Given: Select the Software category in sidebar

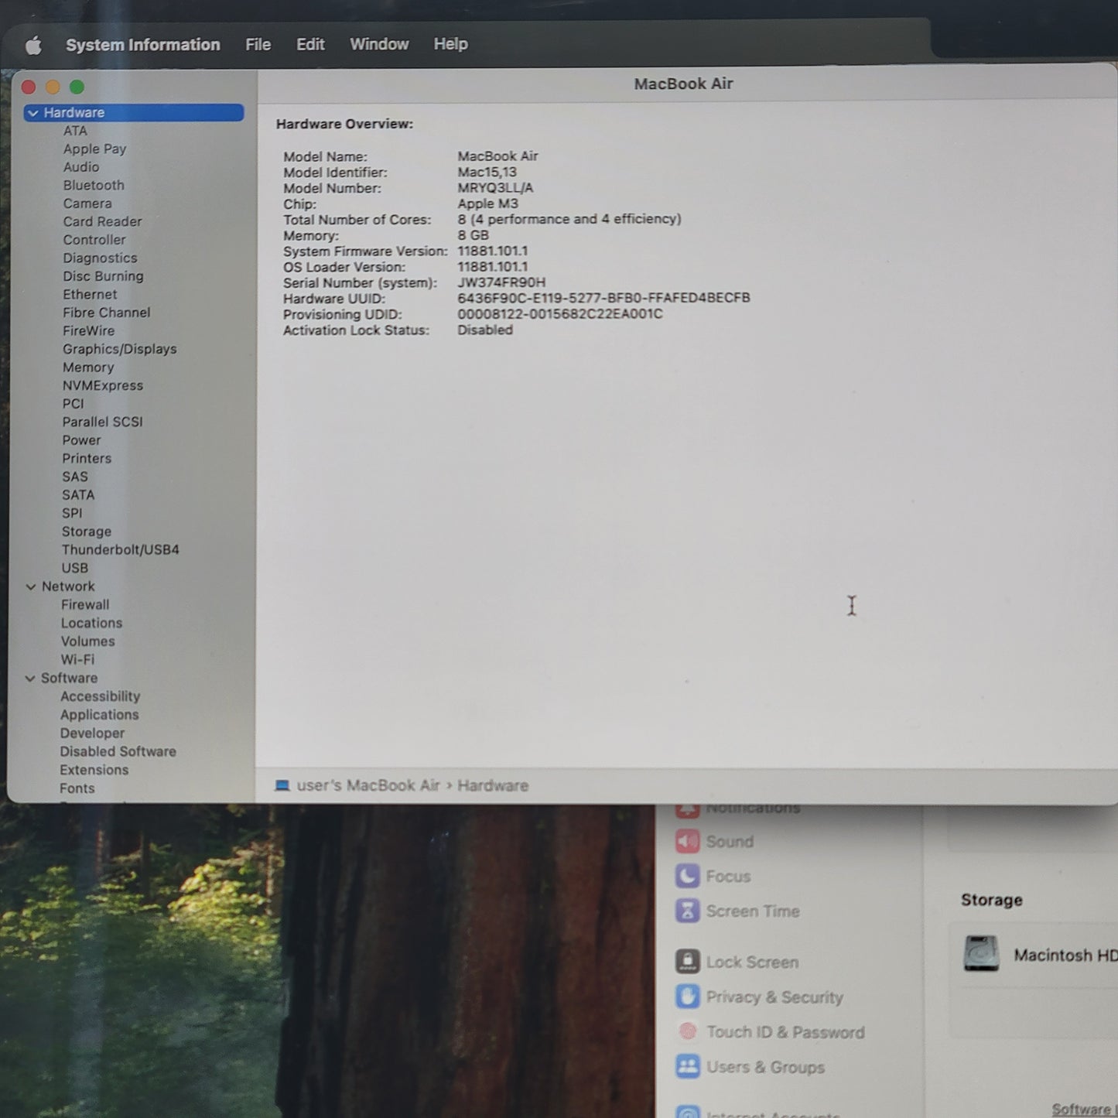Looking at the screenshot, I should (69, 678).
